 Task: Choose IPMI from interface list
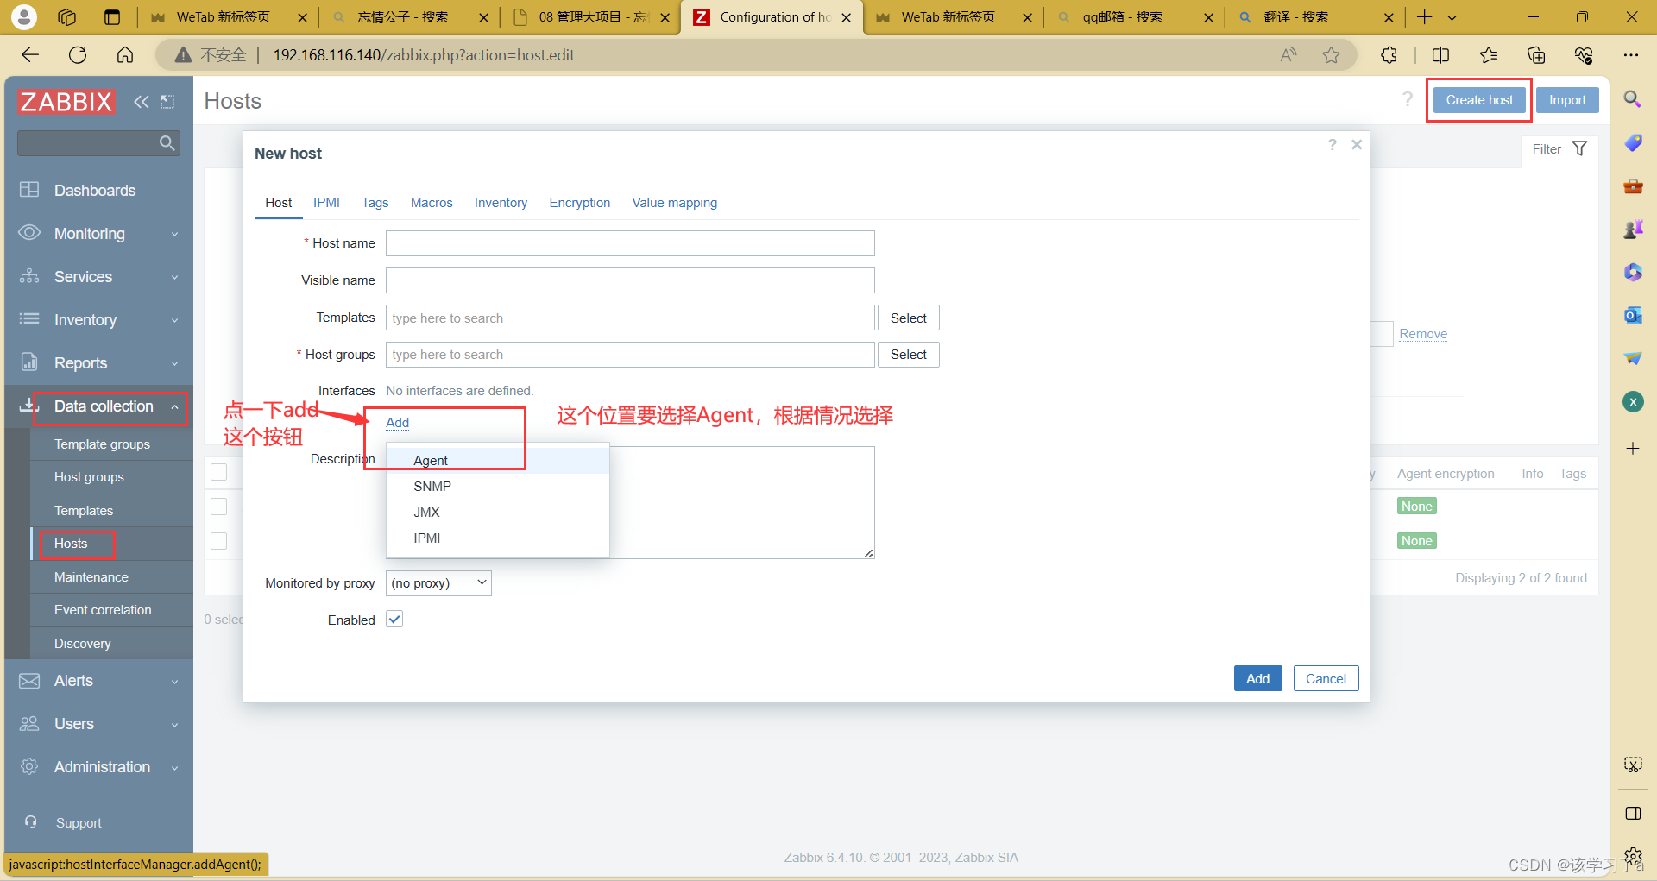point(498,538)
